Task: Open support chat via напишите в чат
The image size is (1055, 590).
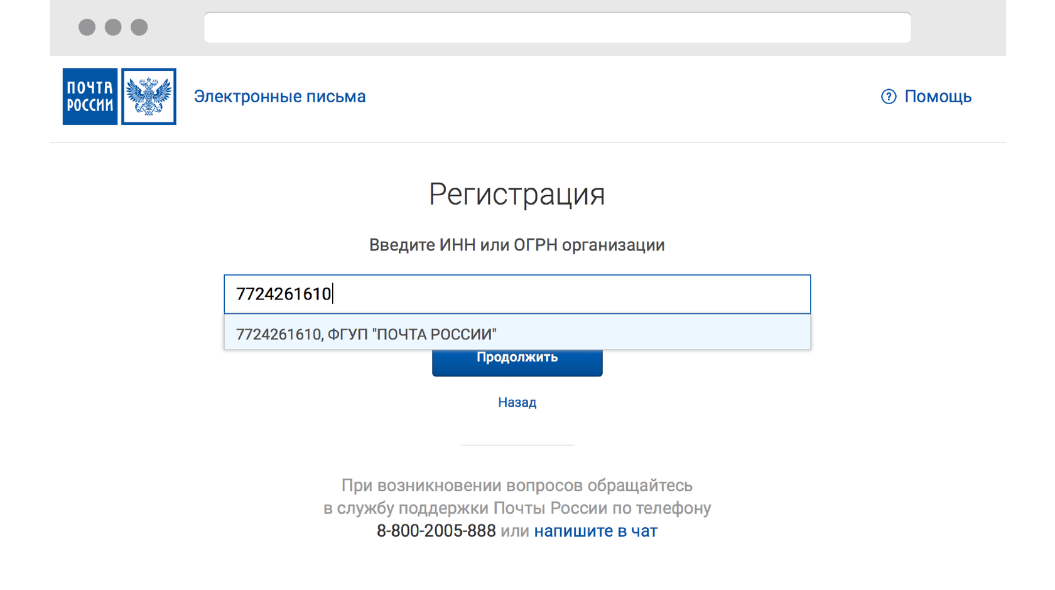Action: click(x=595, y=531)
